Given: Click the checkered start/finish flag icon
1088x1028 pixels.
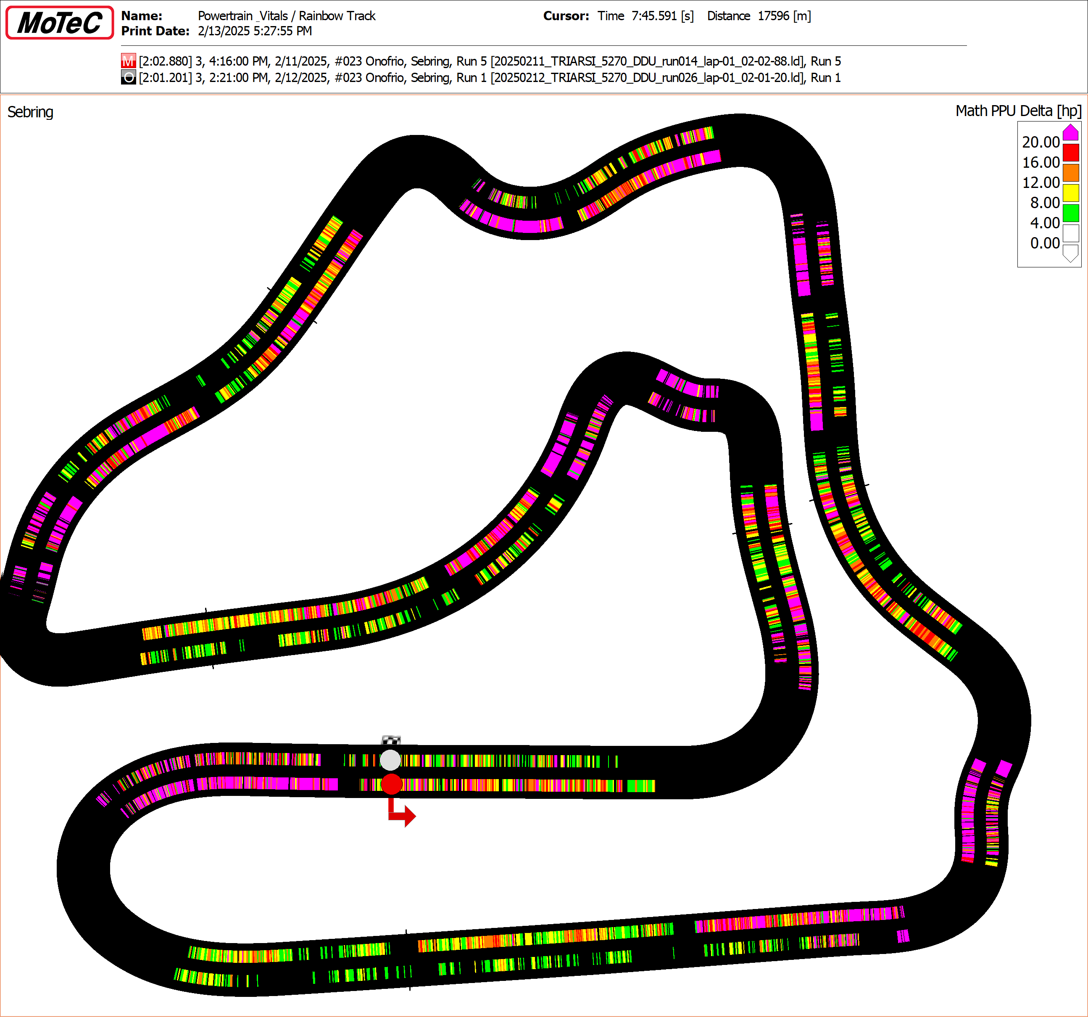Looking at the screenshot, I should point(391,740).
